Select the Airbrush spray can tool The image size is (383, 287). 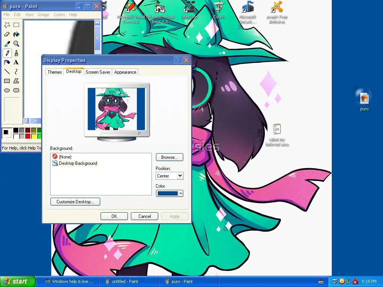click(x=7, y=62)
